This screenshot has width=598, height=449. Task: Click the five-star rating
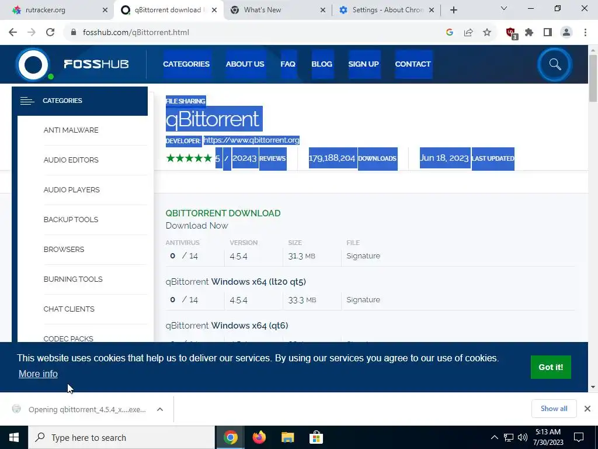[189, 158]
